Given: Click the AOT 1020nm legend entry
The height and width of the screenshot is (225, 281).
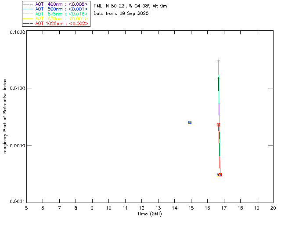Looking at the screenshot, I should (55, 23).
